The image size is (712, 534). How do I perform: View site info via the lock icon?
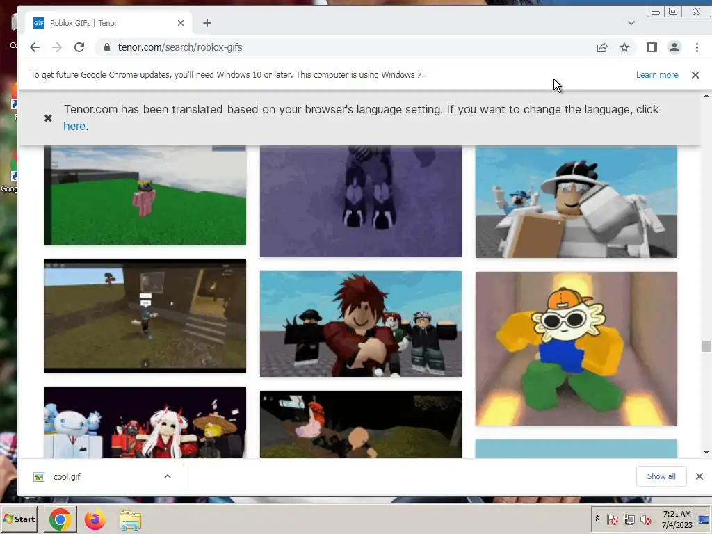pyautogui.click(x=107, y=47)
